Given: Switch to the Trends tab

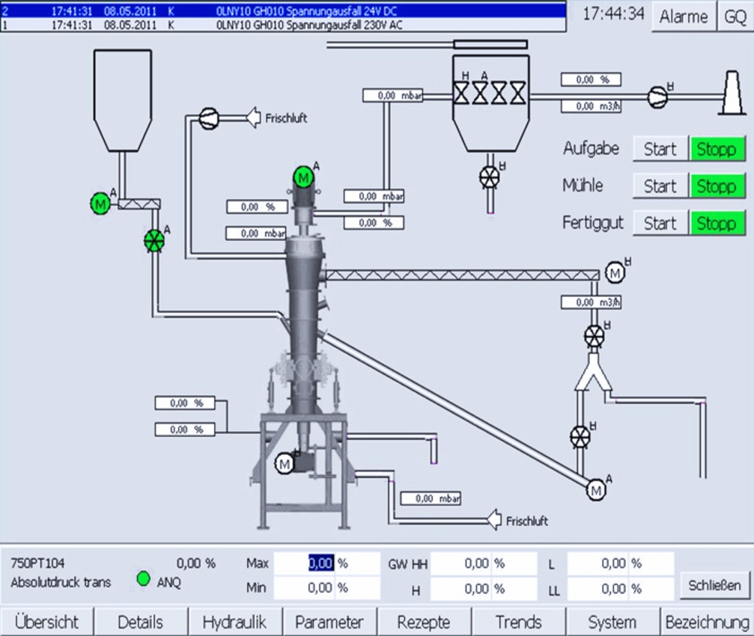Looking at the screenshot, I should 518,622.
